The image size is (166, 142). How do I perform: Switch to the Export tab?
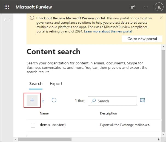56,84
